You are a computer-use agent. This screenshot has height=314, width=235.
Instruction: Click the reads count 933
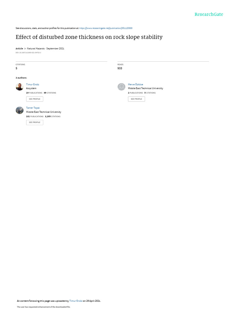(x=120, y=68)
